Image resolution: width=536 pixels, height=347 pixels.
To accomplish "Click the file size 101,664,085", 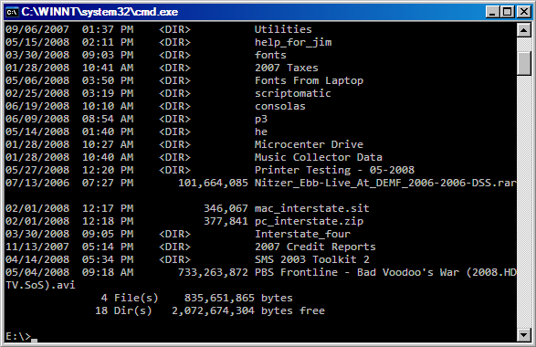I will click(213, 183).
